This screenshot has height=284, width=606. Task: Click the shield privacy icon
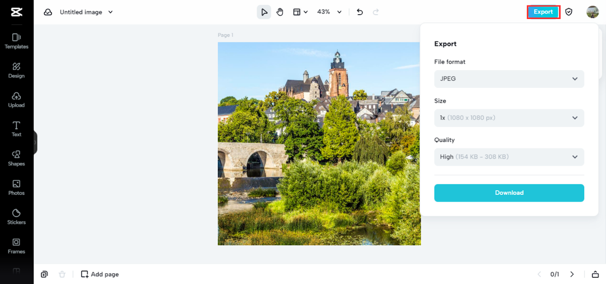coord(569,12)
